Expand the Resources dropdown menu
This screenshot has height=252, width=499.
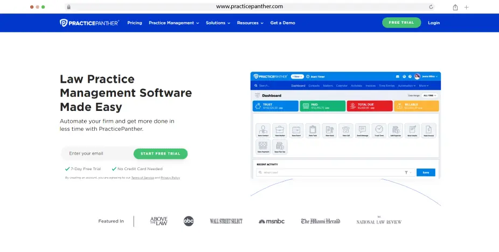pos(250,23)
